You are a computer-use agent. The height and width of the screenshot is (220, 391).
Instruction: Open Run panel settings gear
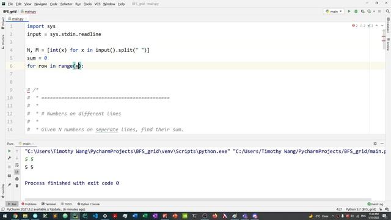[x=375, y=144]
